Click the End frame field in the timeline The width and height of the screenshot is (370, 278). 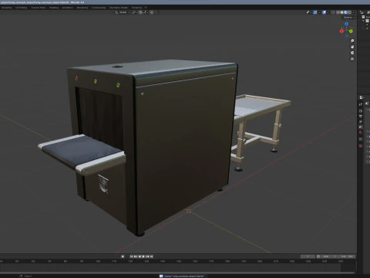(x=347, y=256)
